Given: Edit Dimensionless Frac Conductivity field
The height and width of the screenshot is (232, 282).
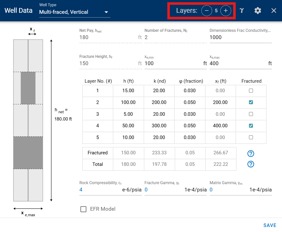Looking at the screenshot, I should click(x=240, y=37).
